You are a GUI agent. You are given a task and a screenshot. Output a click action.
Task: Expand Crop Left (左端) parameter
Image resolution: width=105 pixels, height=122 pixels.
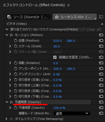[x=10, y=80]
